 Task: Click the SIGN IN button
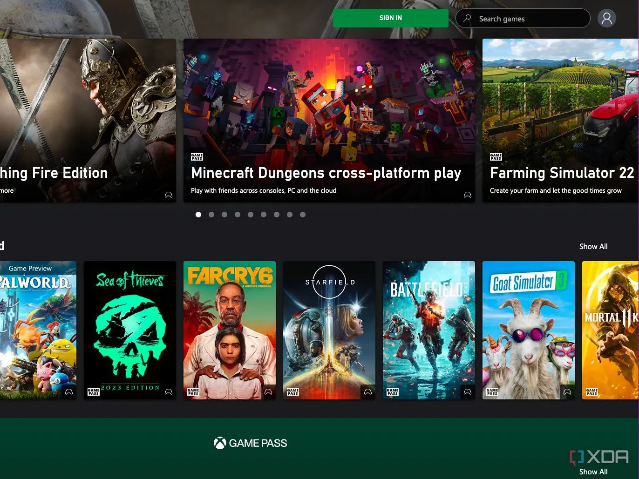(390, 18)
